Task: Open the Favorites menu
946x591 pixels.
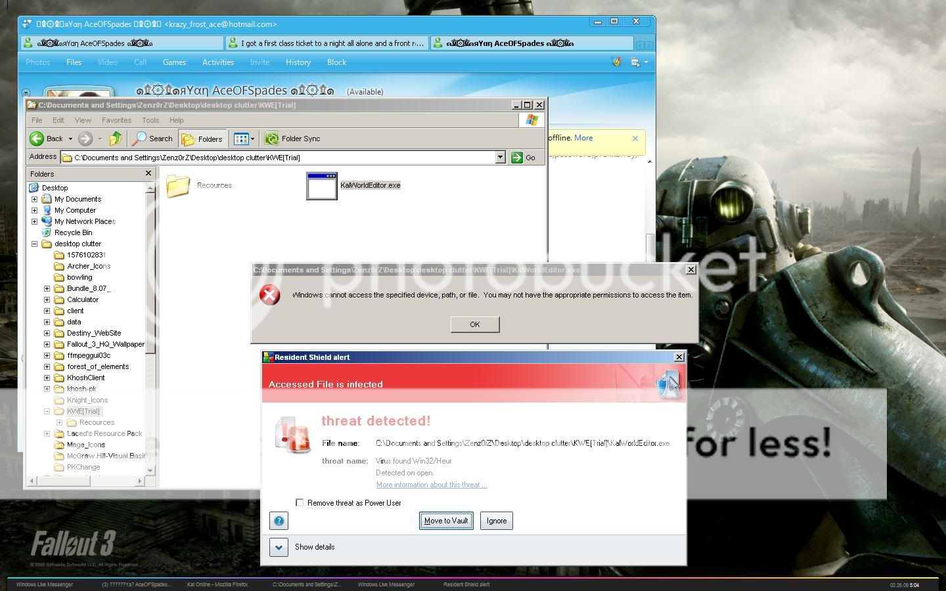Action: click(116, 120)
